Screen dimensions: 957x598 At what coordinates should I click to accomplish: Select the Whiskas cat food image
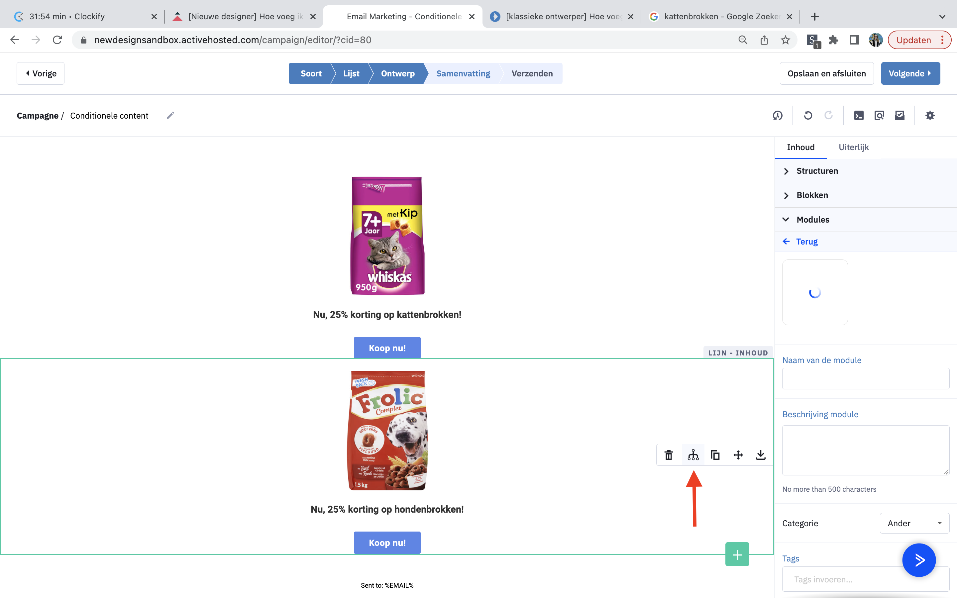click(387, 236)
